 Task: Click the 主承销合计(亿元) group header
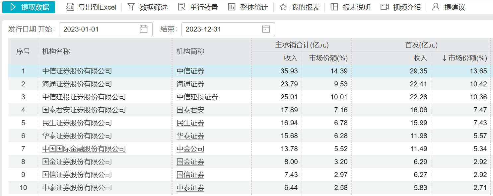click(x=302, y=45)
